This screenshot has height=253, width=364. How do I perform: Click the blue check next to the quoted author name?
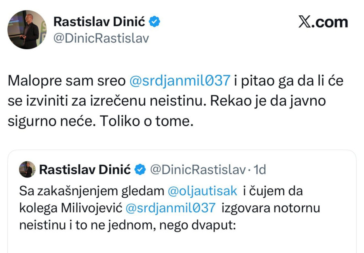coord(140,170)
